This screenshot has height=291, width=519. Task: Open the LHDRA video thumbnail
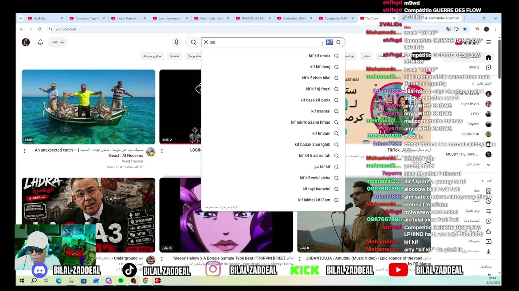pos(88,215)
